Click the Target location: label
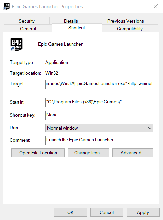 (26, 73)
